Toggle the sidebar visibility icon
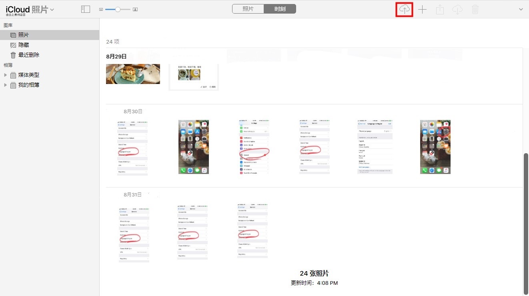The height and width of the screenshot is (296, 529). 86,9
